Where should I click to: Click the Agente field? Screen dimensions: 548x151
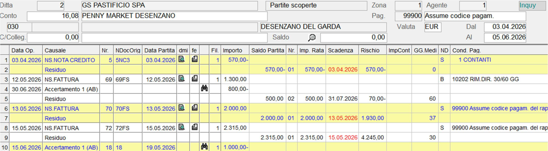473,6
